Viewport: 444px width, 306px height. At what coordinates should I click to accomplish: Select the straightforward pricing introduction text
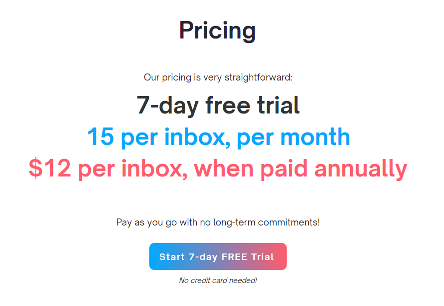[x=218, y=77]
